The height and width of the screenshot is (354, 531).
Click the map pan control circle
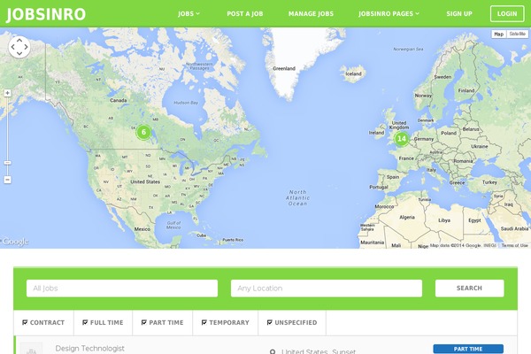click(x=19, y=47)
